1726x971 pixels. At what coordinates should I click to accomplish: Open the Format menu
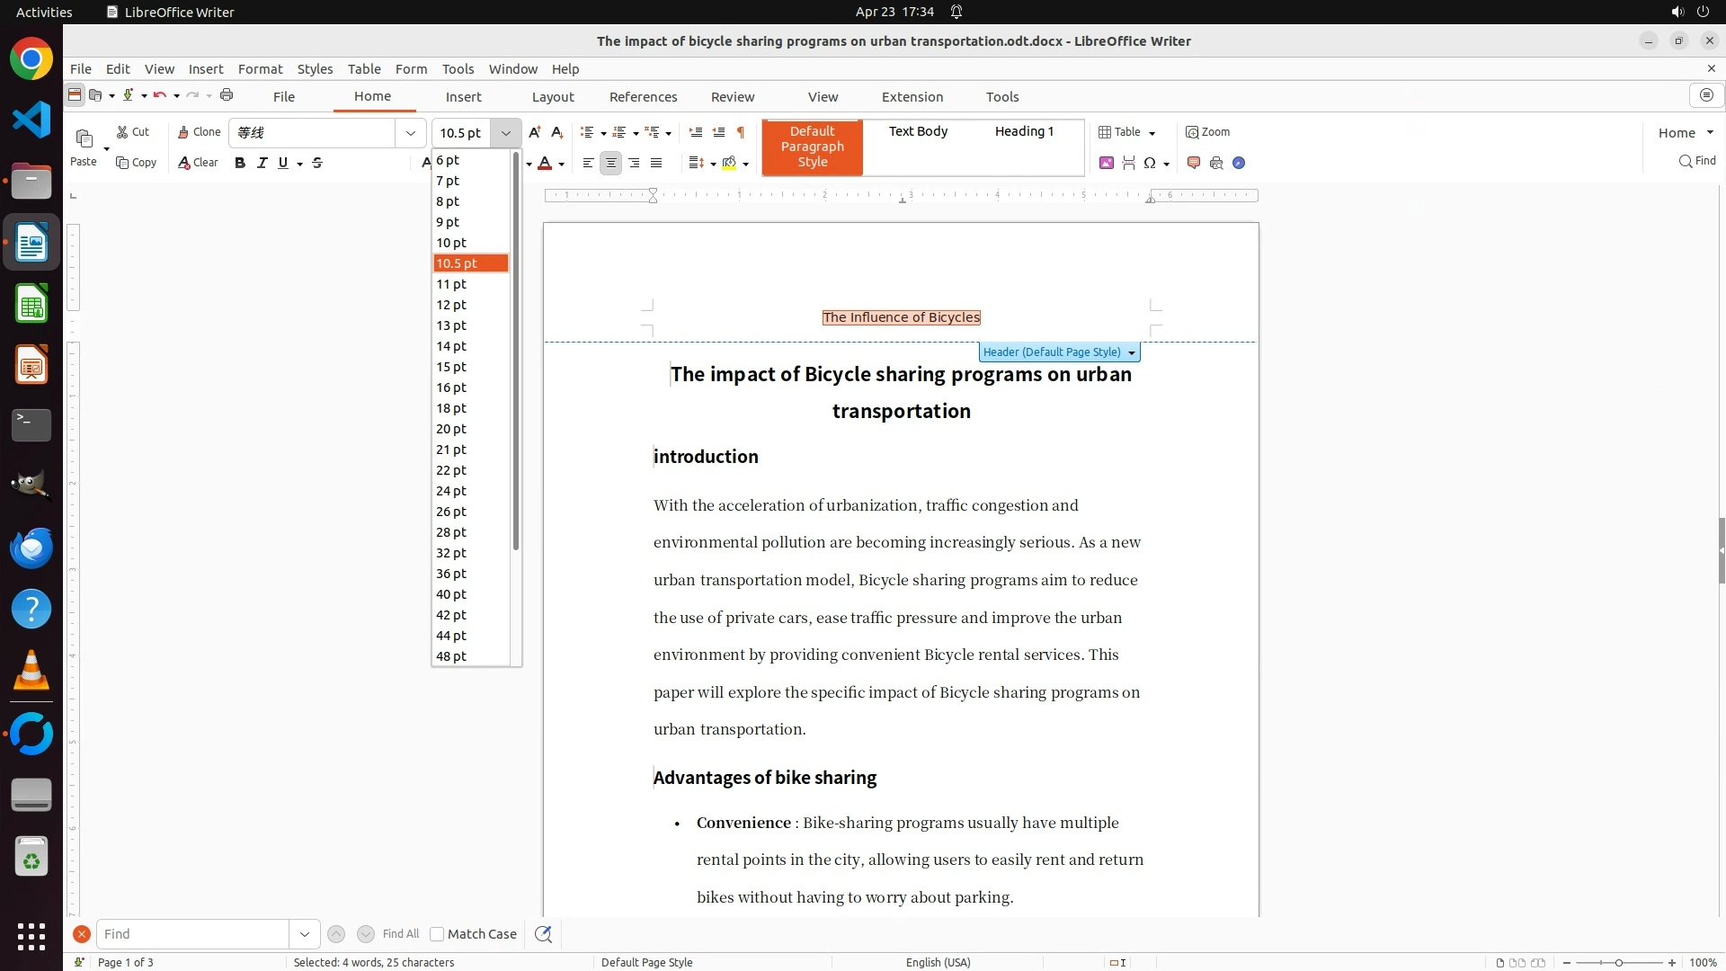(260, 68)
